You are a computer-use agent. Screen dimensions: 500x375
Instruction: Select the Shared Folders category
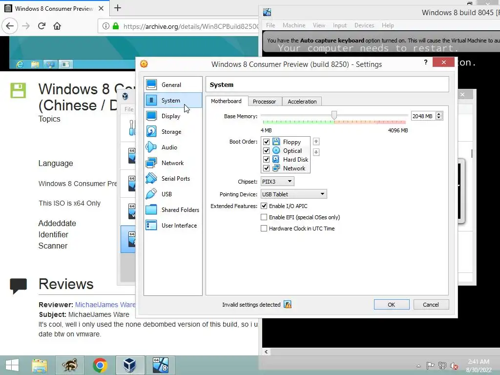coord(172,210)
